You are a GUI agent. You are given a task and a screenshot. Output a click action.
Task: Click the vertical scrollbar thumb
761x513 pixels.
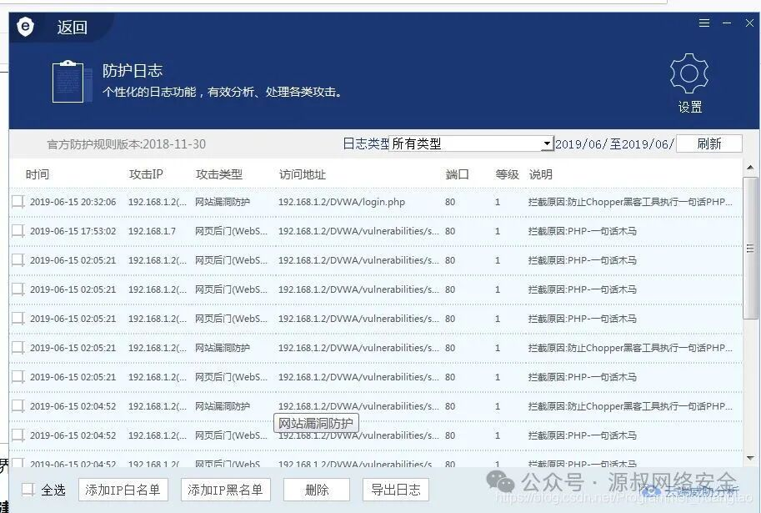point(750,249)
